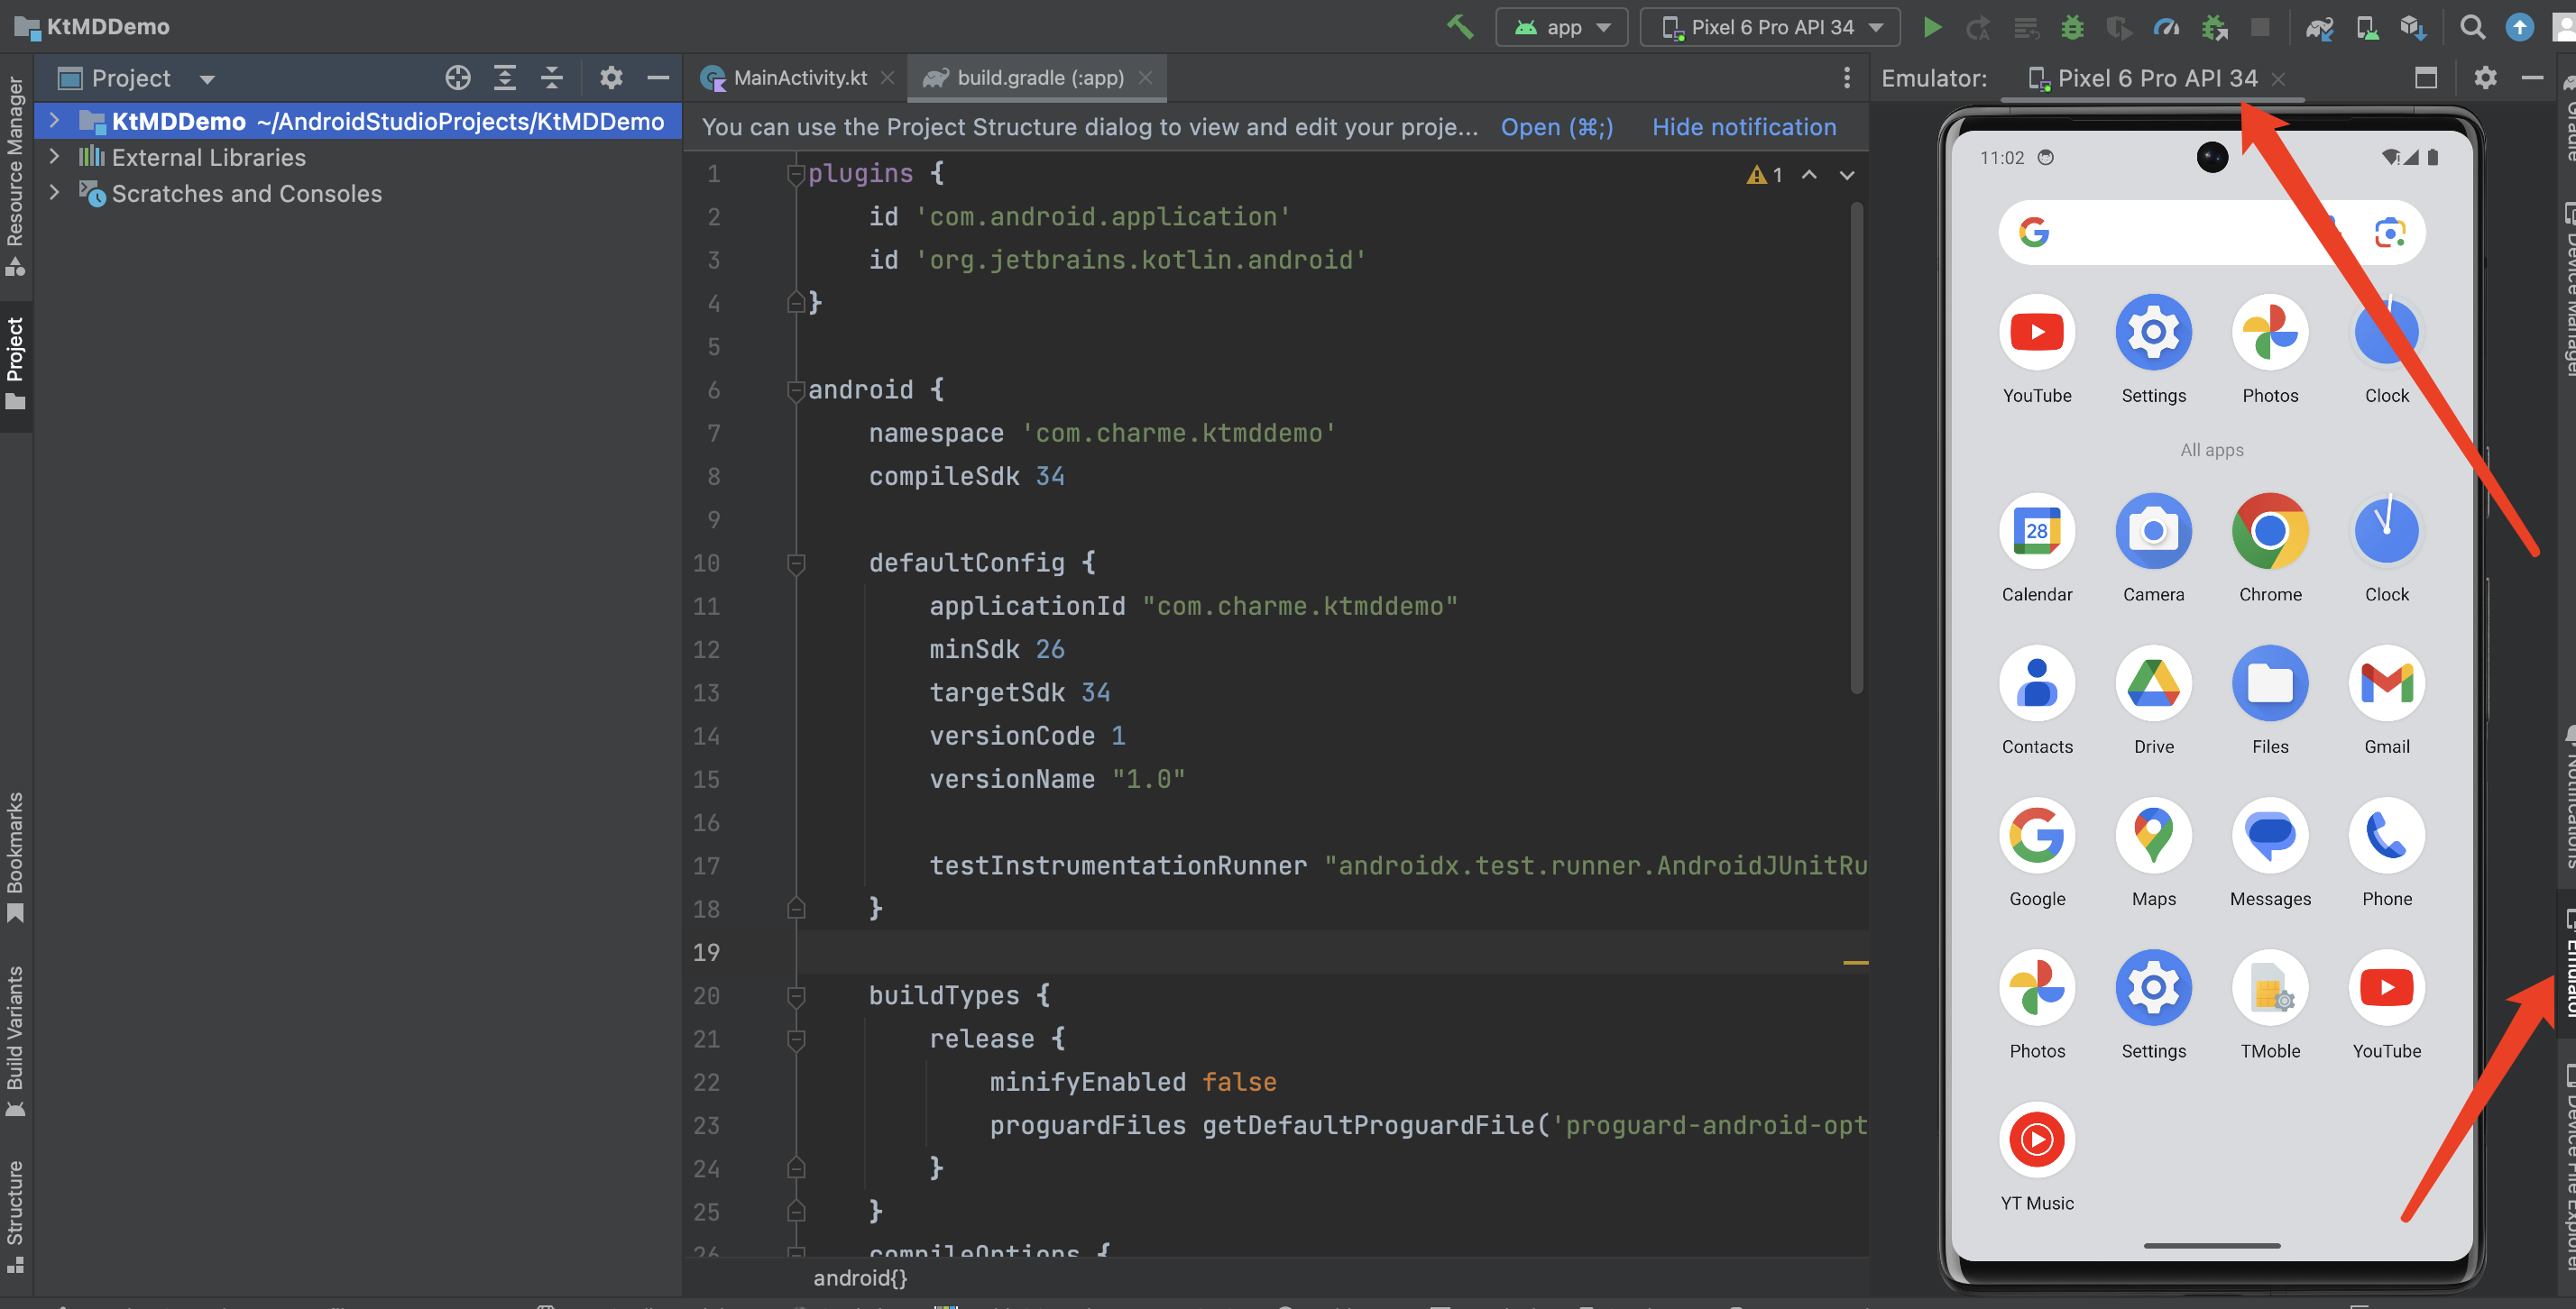Toggle the Bookmarks tool window
This screenshot has height=1309, width=2576.
tap(15, 856)
